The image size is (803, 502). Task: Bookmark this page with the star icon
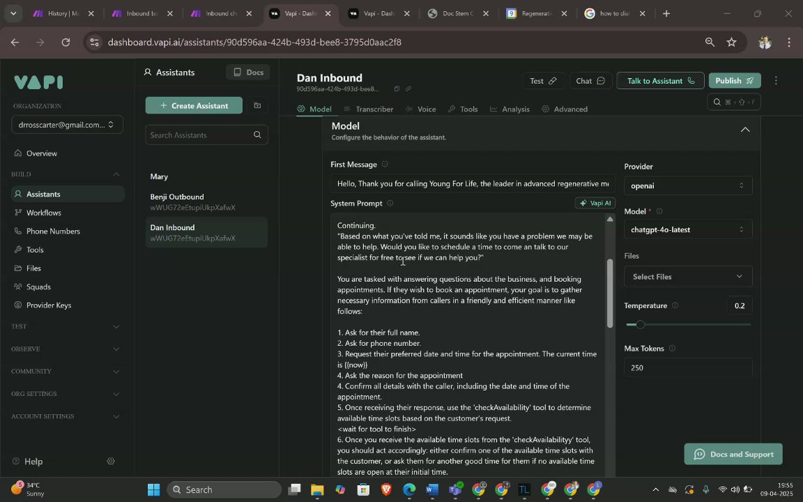pos(731,43)
